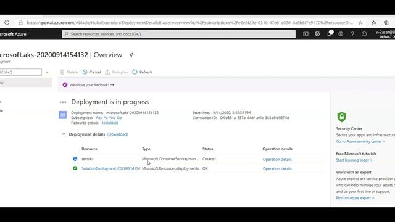Focus the Azure search resources box

click(x=179, y=34)
